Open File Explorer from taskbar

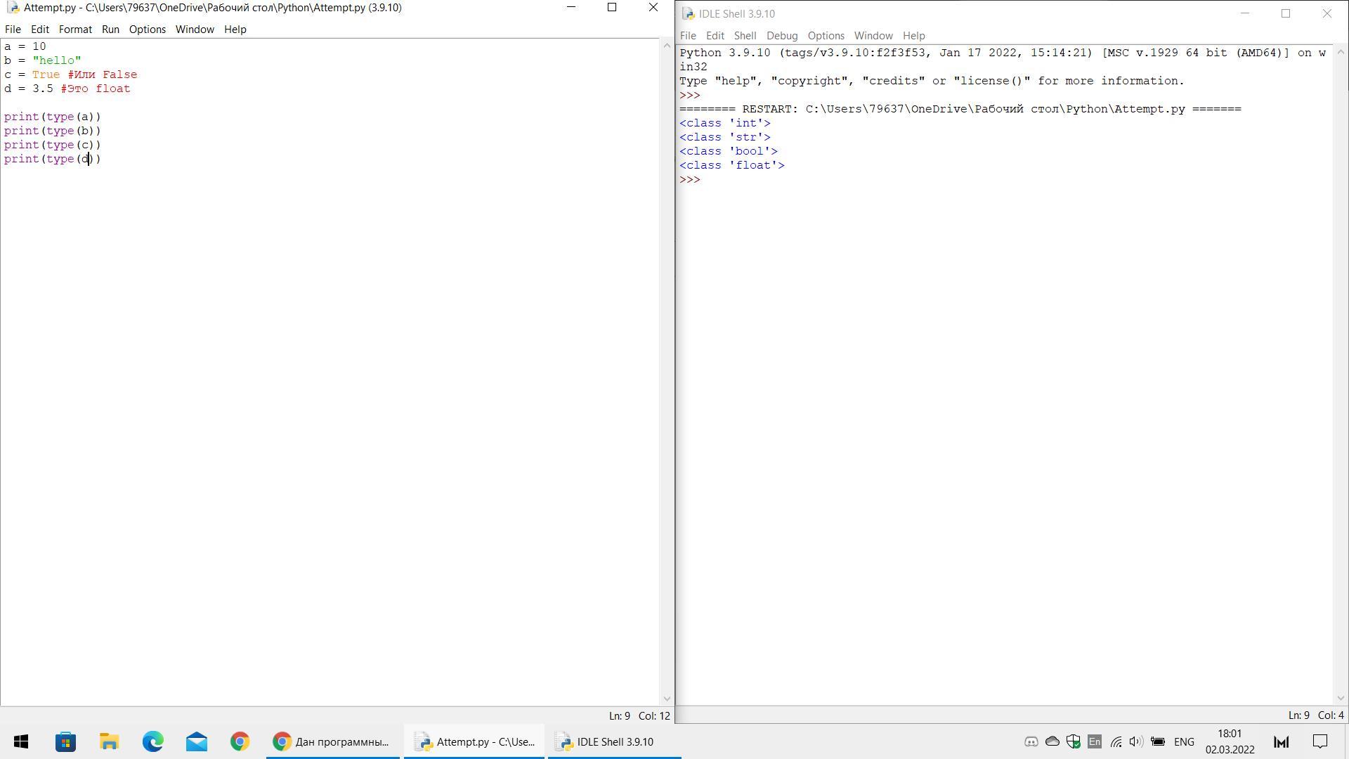pyautogui.click(x=109, y=741)
